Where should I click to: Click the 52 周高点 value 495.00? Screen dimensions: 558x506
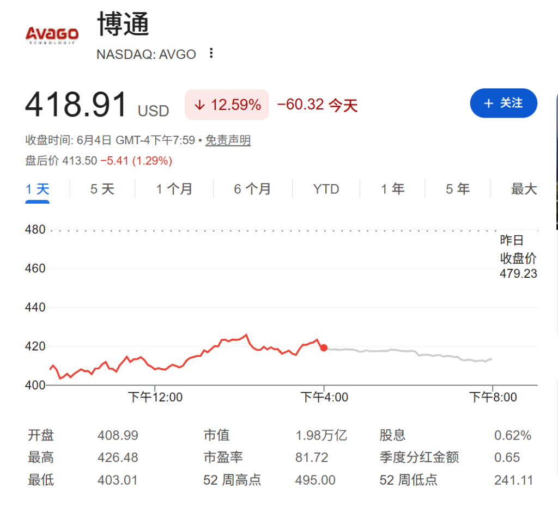point(316,480)
